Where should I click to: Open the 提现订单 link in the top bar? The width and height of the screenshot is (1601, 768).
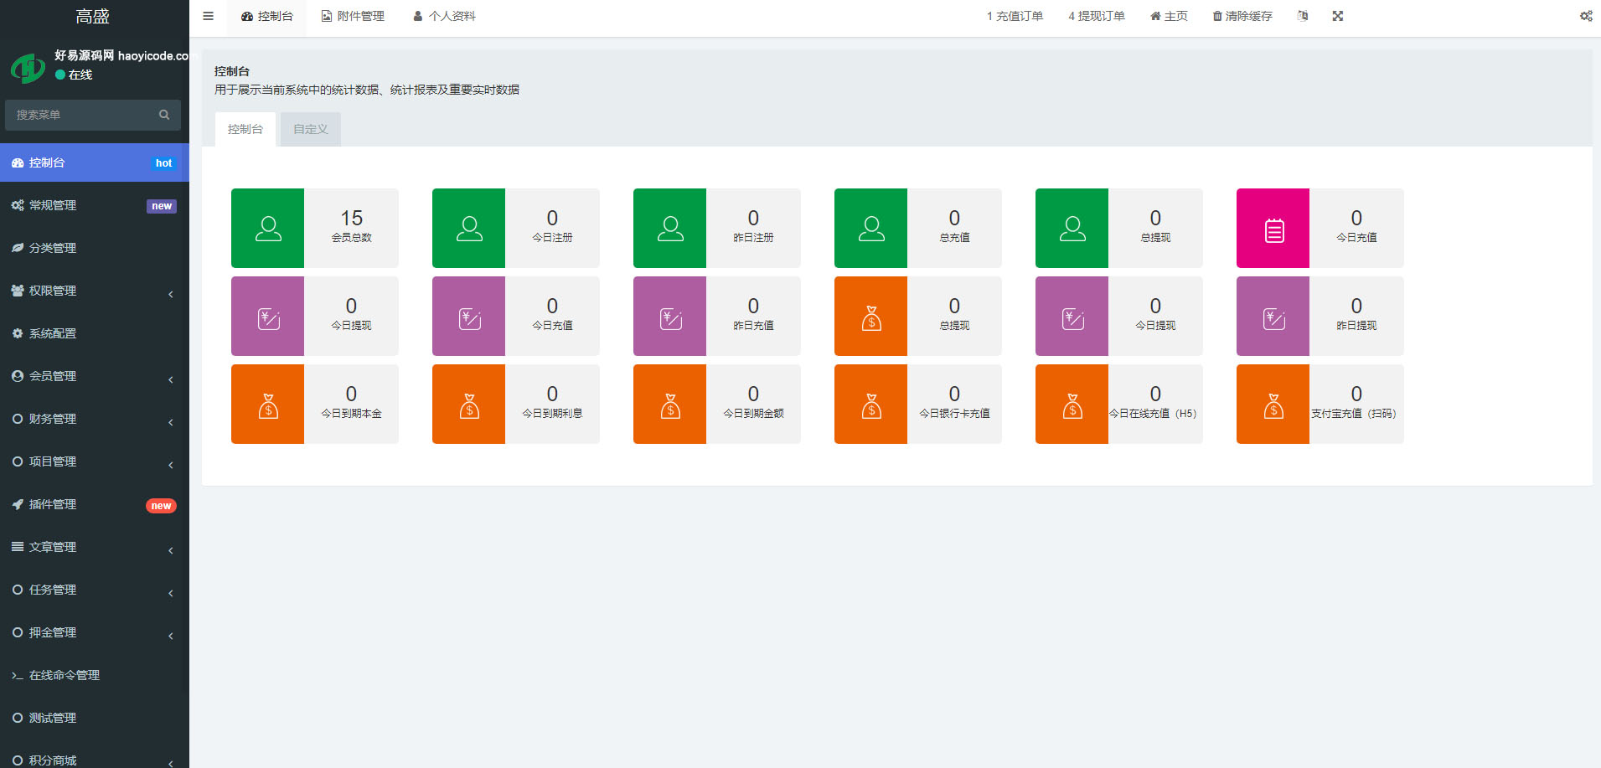[1097, 16]
